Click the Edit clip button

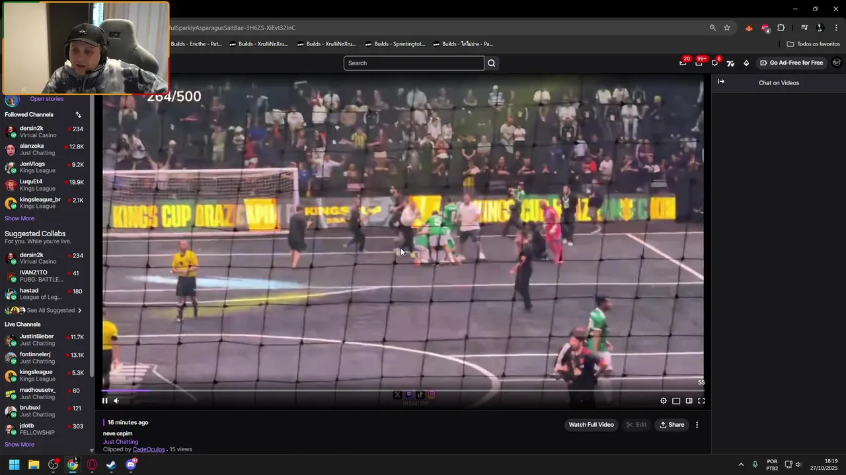coord(636,425)
